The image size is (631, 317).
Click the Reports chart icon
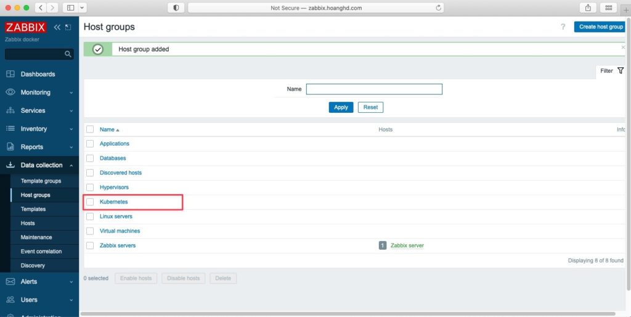[10, 147]
